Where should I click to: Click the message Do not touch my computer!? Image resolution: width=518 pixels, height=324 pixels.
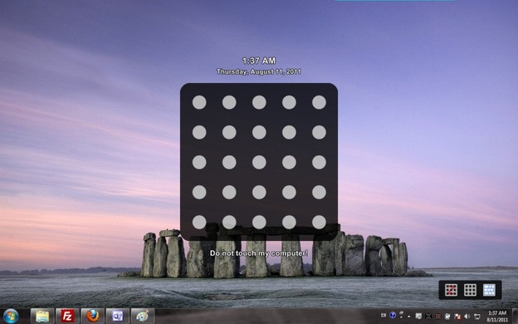pyautogui.click(x=259, y=253)
